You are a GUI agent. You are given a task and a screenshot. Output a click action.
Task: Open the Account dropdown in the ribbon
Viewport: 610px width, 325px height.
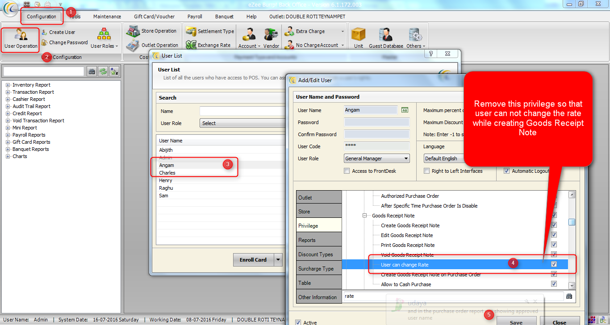(x=249, y=39)
